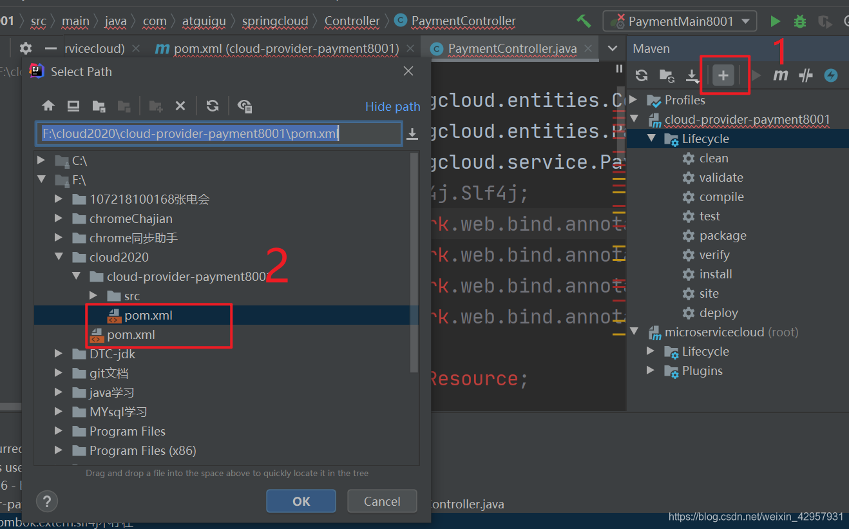
Task: Click the green Run play button
Action: [x=776, y=21]
